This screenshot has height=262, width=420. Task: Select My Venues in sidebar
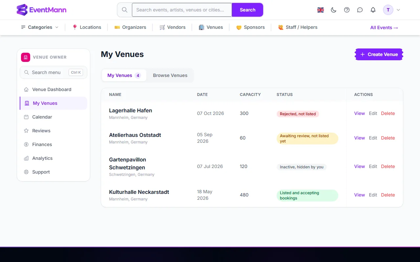pyautogui.click(x=53, y=103)
